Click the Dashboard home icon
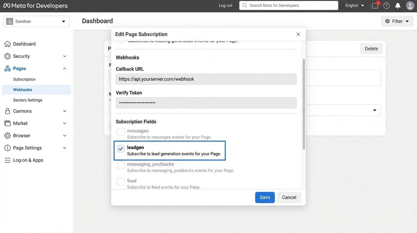 coord(8,44)
